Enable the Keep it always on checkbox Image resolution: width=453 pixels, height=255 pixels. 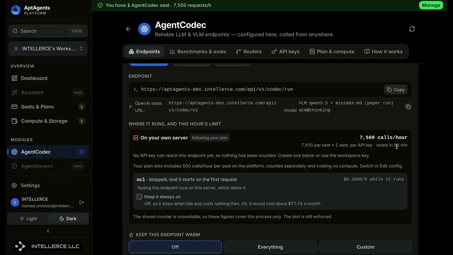[139, 197]
